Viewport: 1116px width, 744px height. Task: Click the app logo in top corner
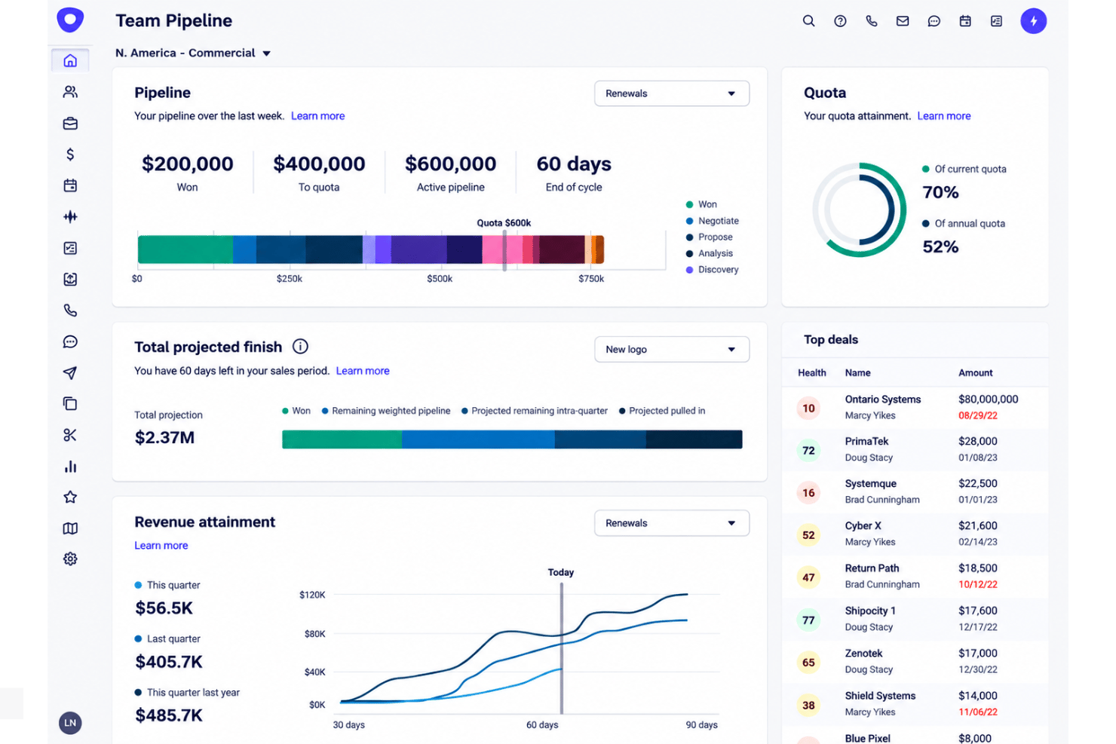[x=70, y=20]
